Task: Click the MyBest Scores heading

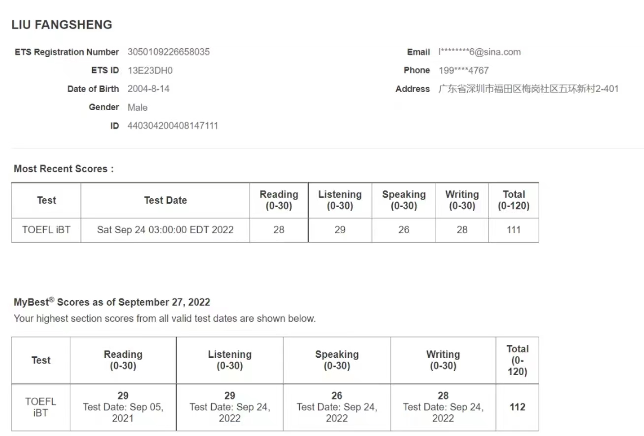Action: tap(112, 302)
